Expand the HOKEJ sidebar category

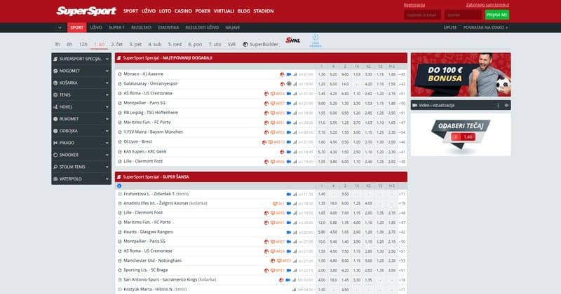click(81, 107)
